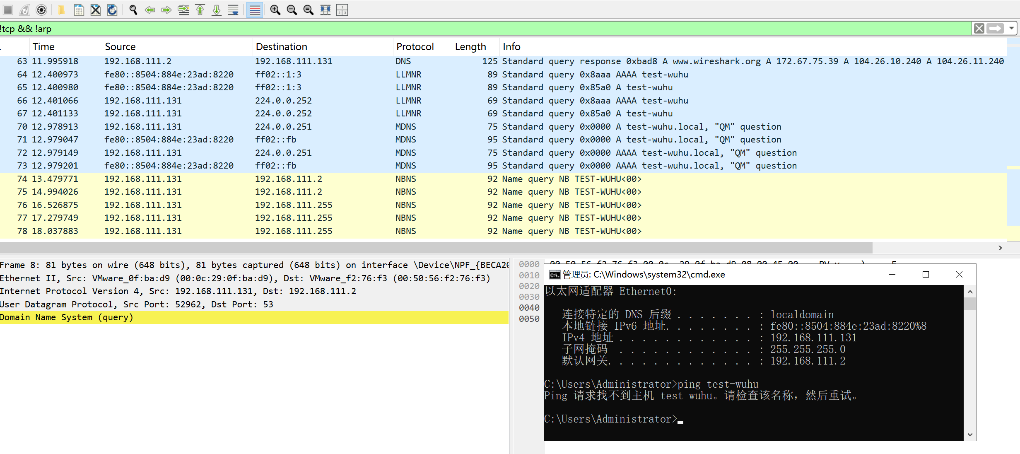The image size is (1020, 454).
Task: Go to the first packet arrow icon
Action: (x=200, y=10)
